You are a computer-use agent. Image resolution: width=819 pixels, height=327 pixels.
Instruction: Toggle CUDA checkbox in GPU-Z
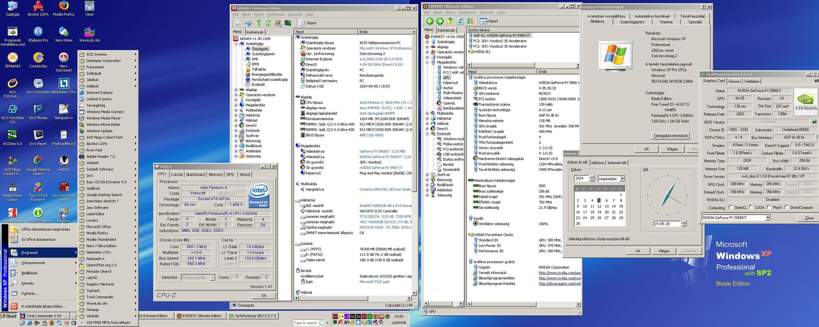(x=751, y=207)
